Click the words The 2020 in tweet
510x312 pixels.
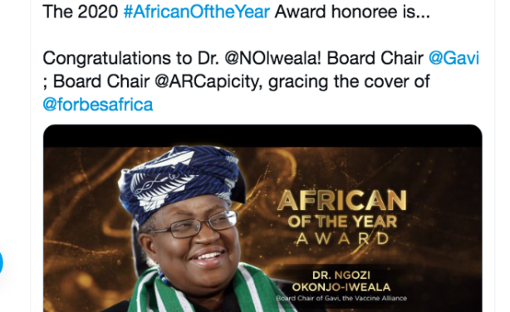pos(81,12)
